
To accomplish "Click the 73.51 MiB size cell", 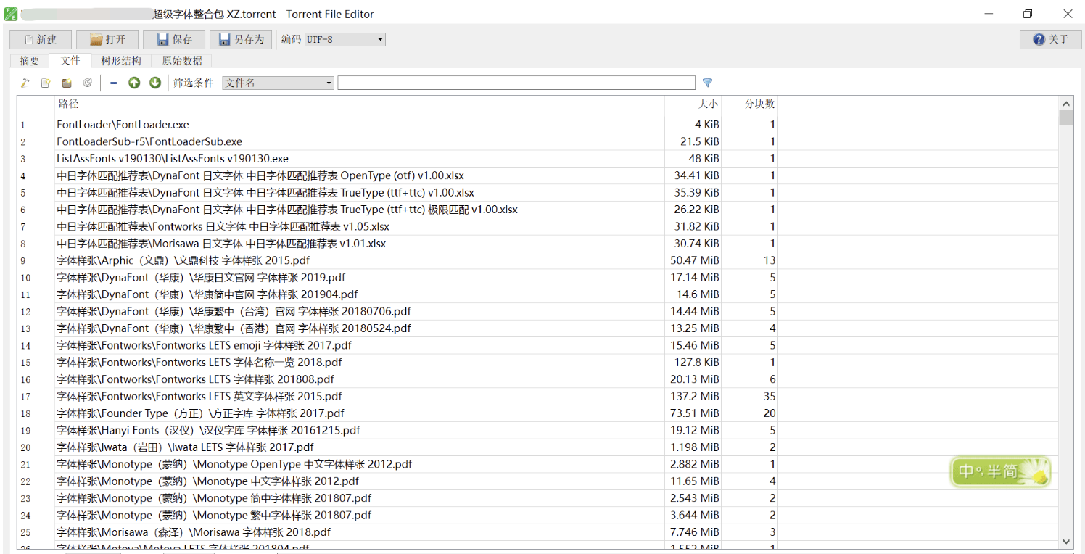I will (x=693, y=413).
